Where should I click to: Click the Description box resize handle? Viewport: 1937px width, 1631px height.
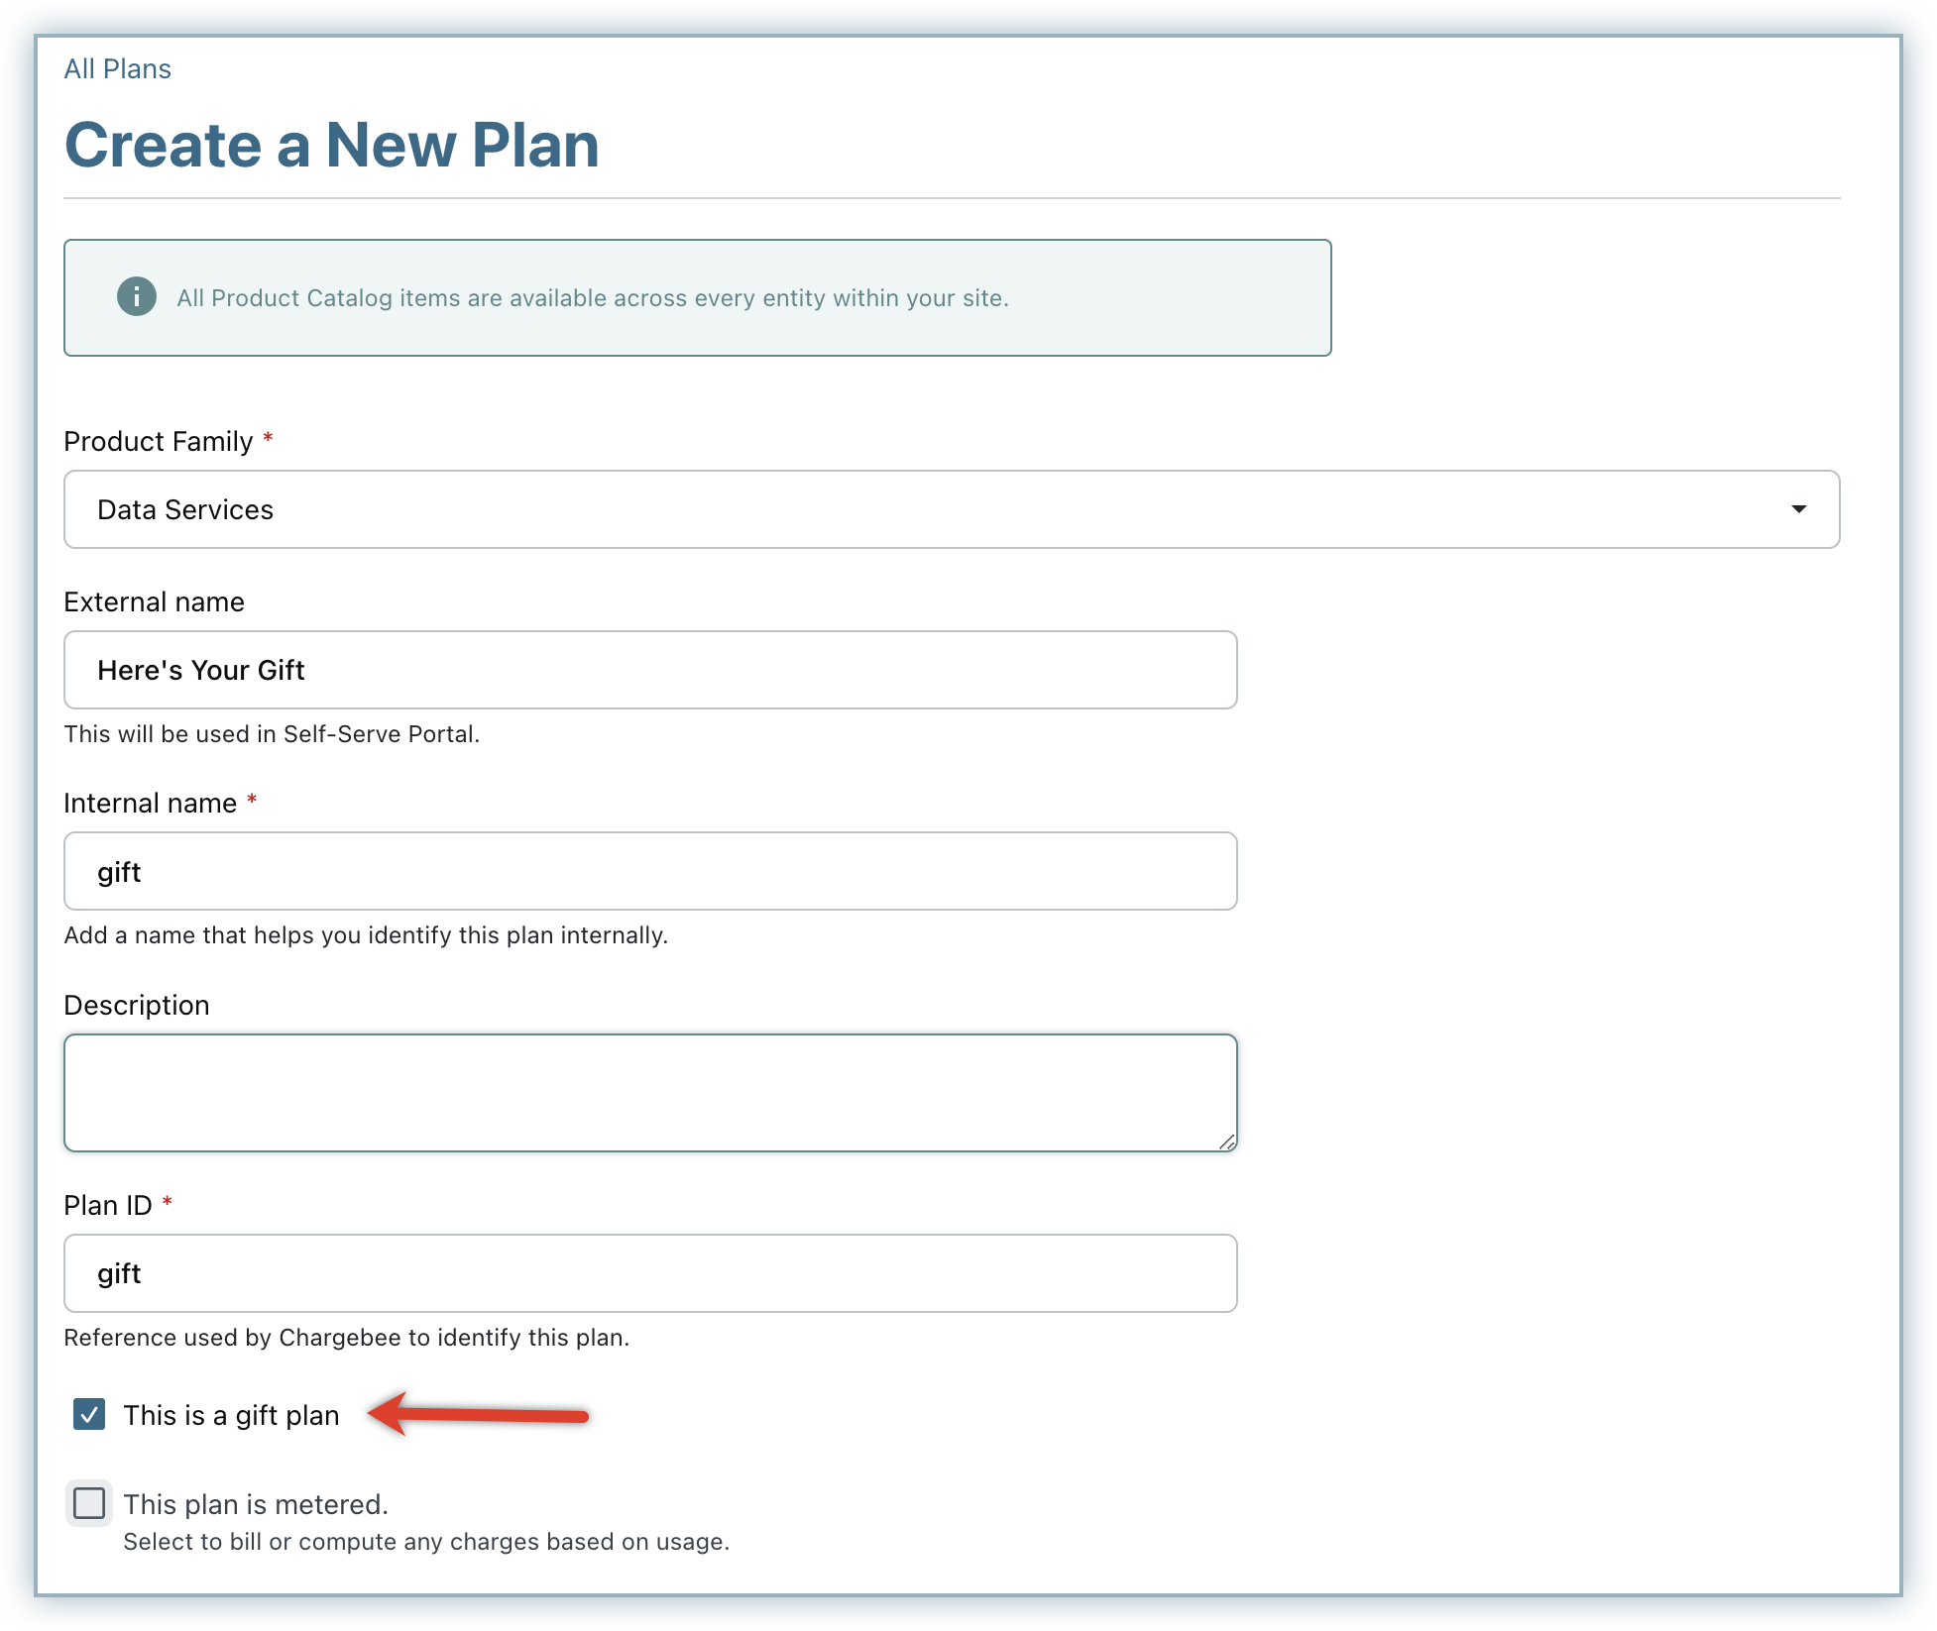1227,1142
